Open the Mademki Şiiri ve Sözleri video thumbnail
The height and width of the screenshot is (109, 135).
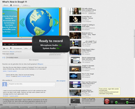pos(75,36)
